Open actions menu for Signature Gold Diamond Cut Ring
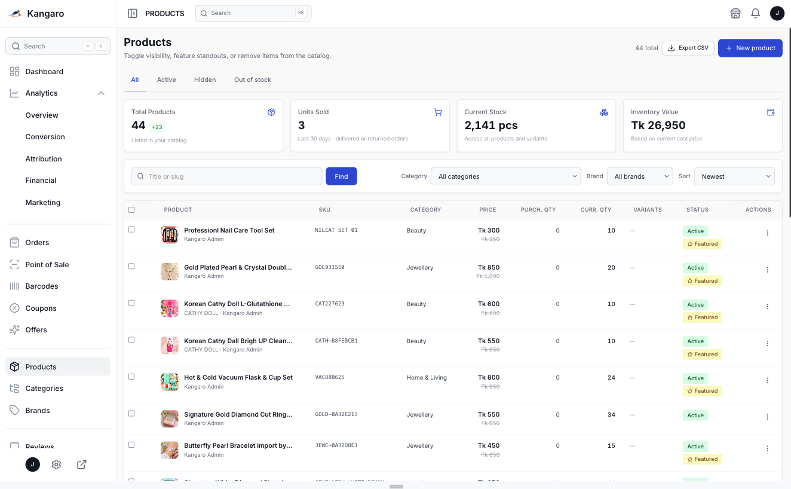This screenshot has width=791, height=489. (x=768, y=417)
